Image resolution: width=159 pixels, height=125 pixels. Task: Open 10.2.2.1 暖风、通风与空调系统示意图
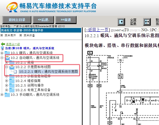49,71
